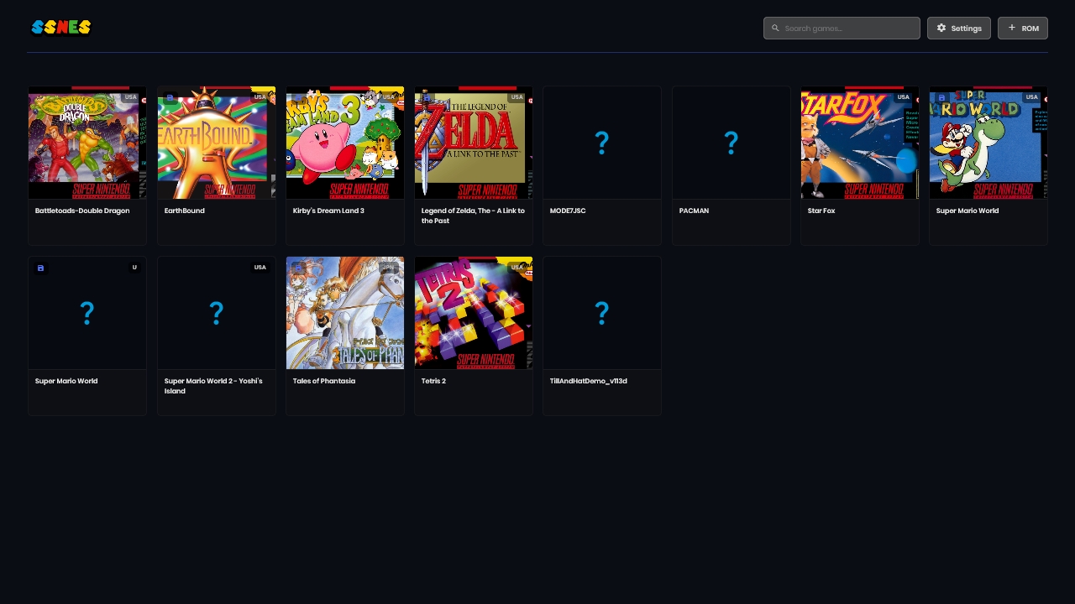Screen dimensions: 1075x604
Task: Click the question mark placeholder for PACMAN
Action: [x=731, y=143]
